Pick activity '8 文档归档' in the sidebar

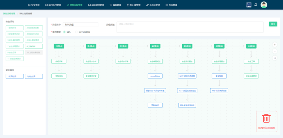point(34,46)
